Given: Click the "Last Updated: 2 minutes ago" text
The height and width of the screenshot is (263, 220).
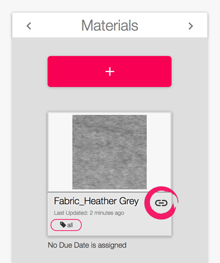Looking at the screenshot, I should (x=89, y=213).
